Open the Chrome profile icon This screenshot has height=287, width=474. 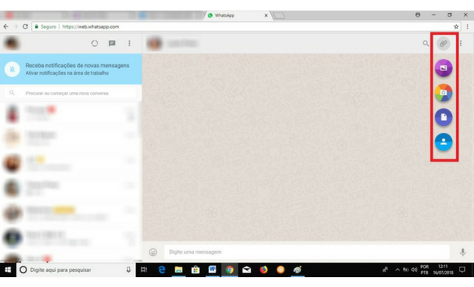point(418,15)
